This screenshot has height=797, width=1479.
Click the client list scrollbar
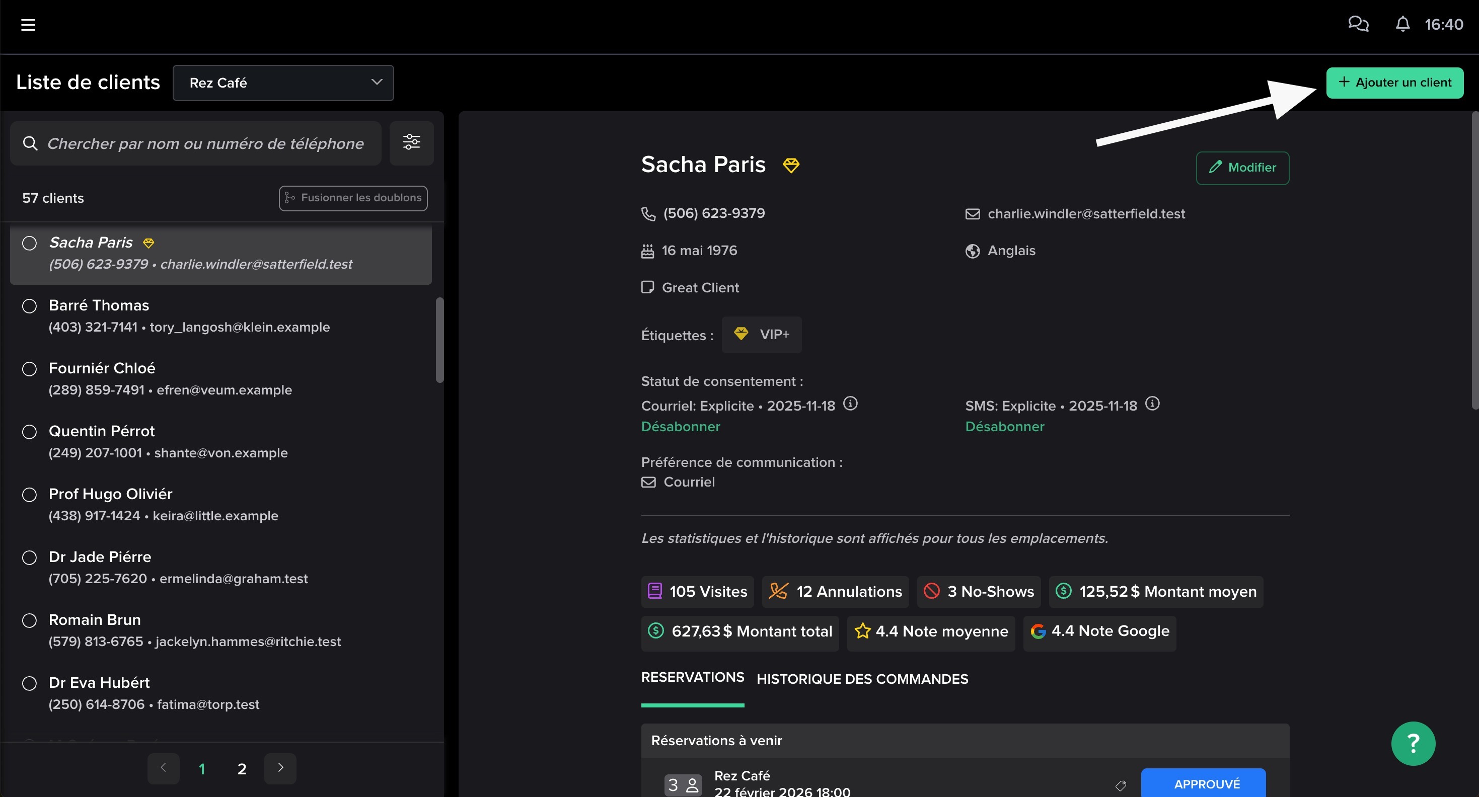439,340
